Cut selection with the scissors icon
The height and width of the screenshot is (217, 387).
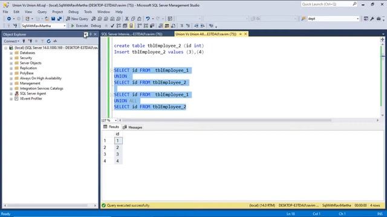pos(127,19)
